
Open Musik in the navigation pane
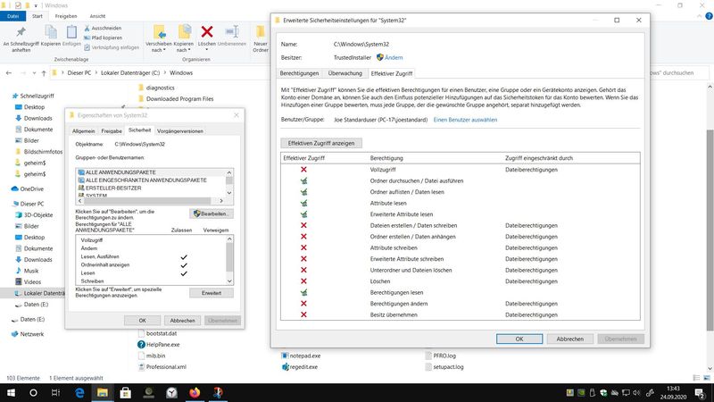(x=31, y=271)
